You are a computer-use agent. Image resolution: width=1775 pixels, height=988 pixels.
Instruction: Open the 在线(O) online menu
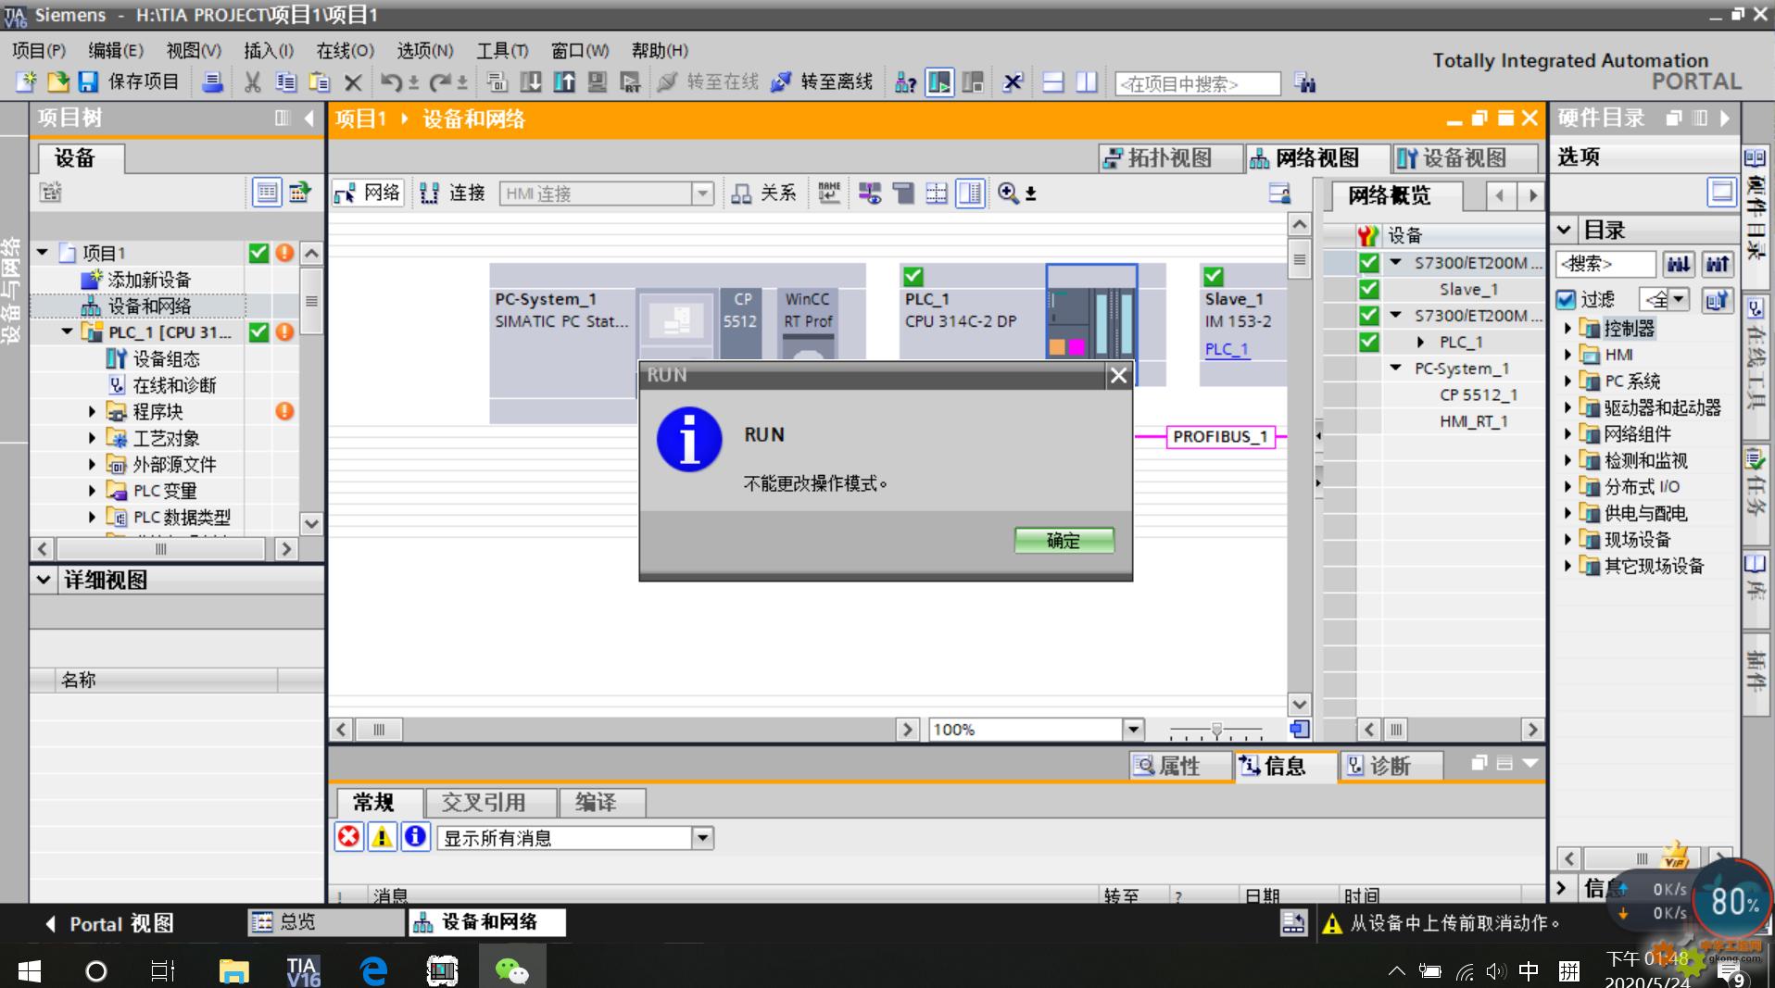pos(346,50)
